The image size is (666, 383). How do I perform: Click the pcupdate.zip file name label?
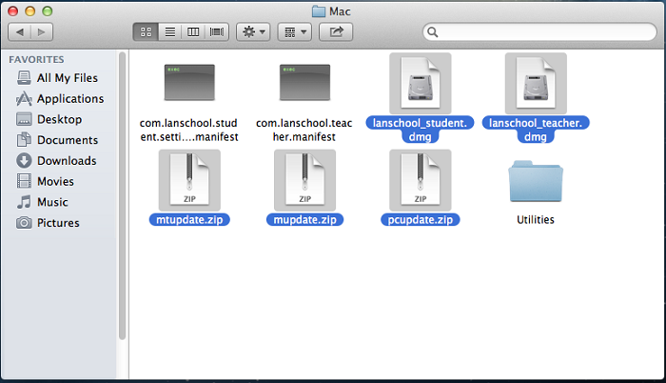[x=421, y=219]
